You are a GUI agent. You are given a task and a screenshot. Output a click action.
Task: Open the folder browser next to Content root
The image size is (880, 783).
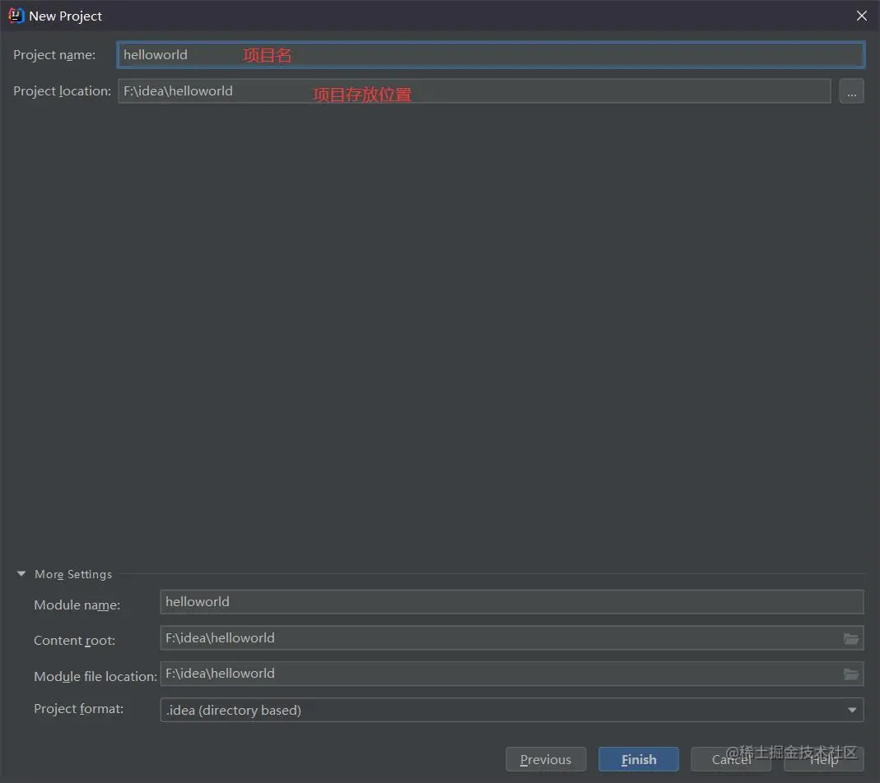851,638
